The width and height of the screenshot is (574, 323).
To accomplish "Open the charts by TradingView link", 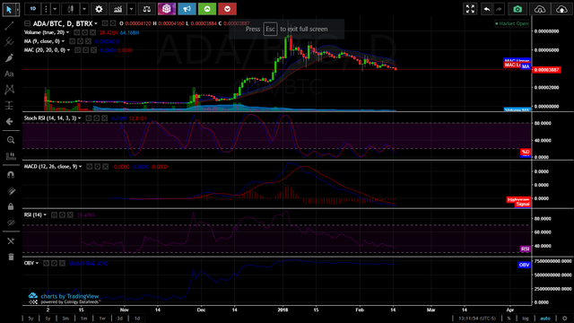I will point(70,296).
